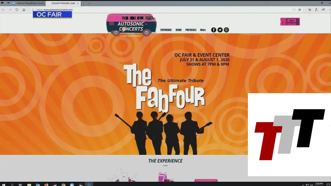The image size is (331, 186).
Task: Open the Share page icon in Edge toolbar
Action: click(x=323, y=9)
